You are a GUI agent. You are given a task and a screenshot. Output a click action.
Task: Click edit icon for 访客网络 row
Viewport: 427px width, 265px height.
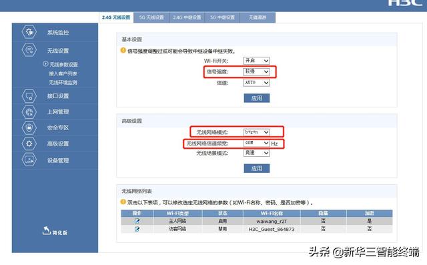(137, 229)
